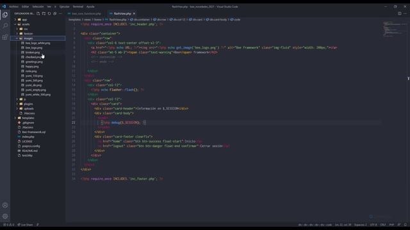
Task: Open the Extensions view in the activity bar
Action: (x=5, y=37)
